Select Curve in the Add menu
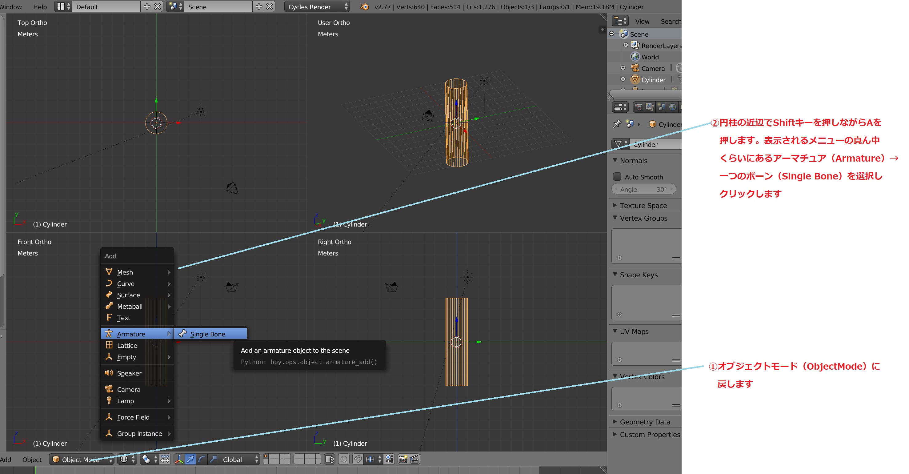 click(x=137, y=283)
